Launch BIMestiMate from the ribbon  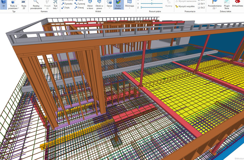237,5
